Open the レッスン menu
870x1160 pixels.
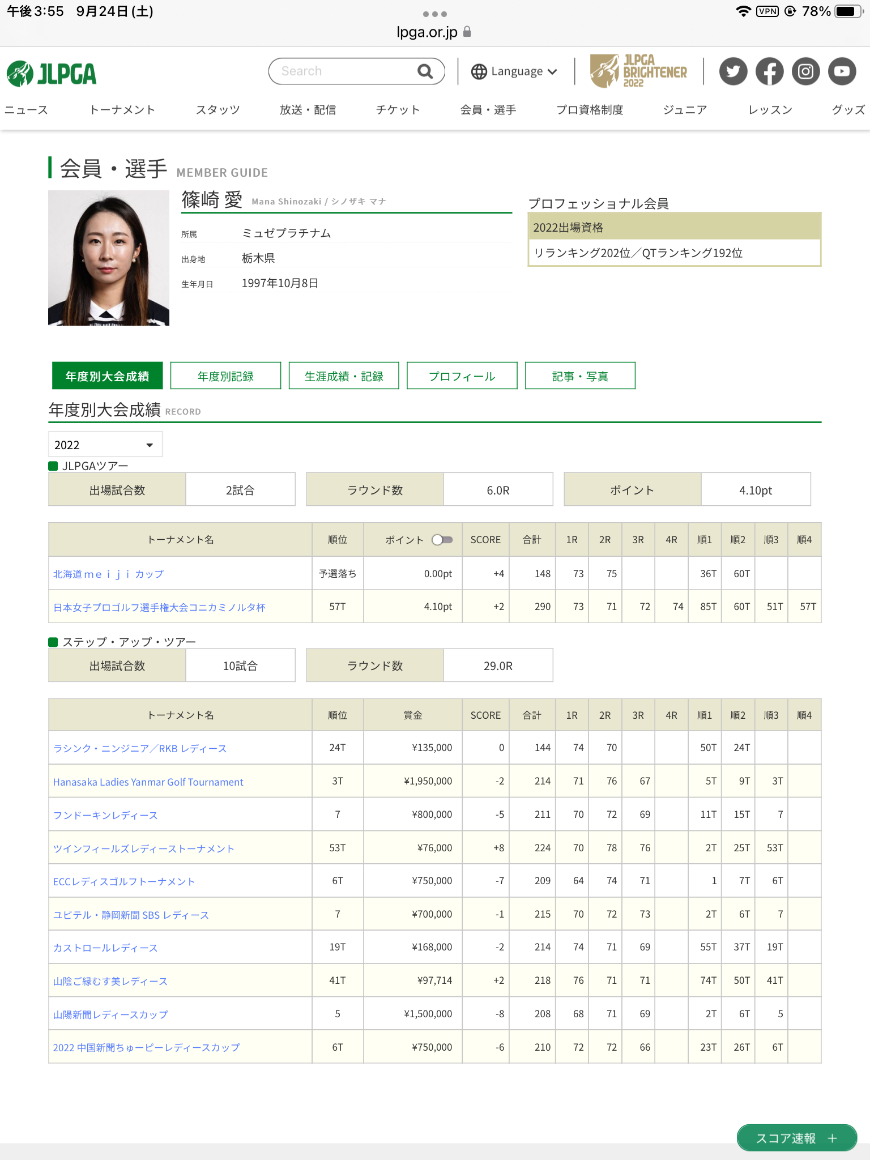click(x=770, y=110)
